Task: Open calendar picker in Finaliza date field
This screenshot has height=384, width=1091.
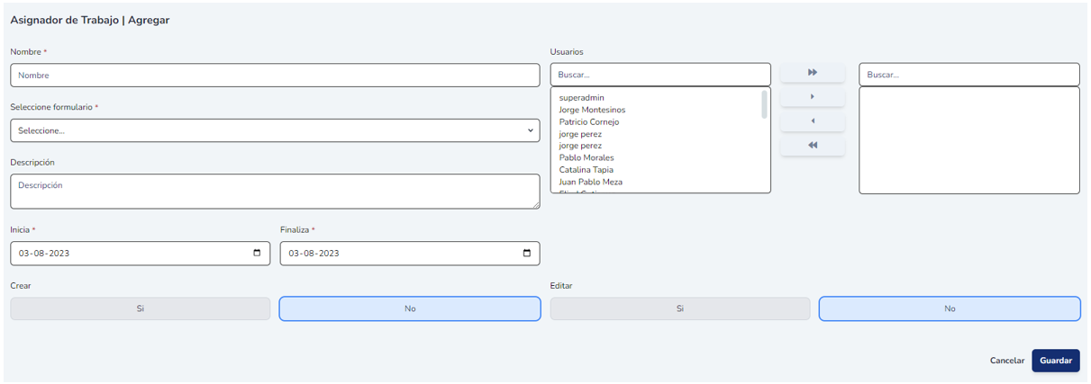Action: [x=527, y=254]
